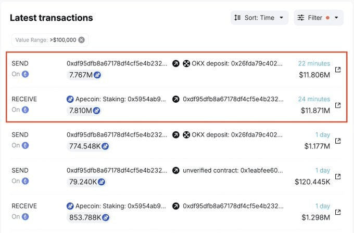Open OKX deposit address in 1 day row
The height and width of the screenshot is (233, 354).
click(x=237, y=135)
